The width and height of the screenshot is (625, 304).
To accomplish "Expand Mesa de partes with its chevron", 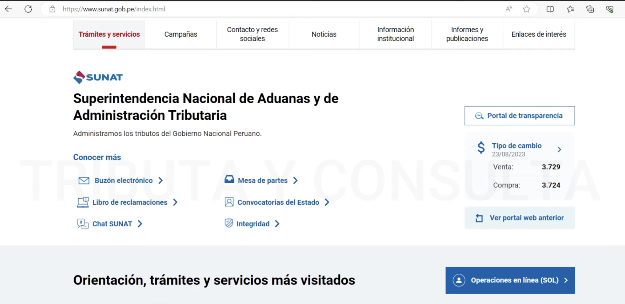I will tap(296, 181).
